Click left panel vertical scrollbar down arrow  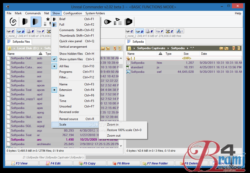coord(121,146)
